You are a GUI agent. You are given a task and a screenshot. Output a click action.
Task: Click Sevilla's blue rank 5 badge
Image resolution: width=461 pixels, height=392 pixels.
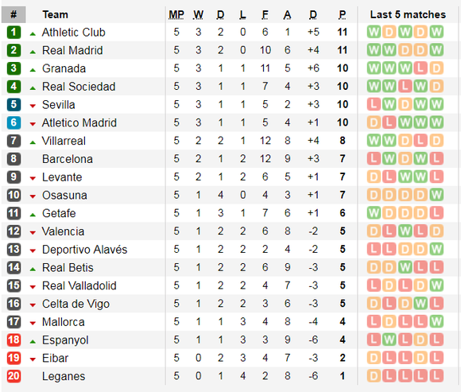14,104
